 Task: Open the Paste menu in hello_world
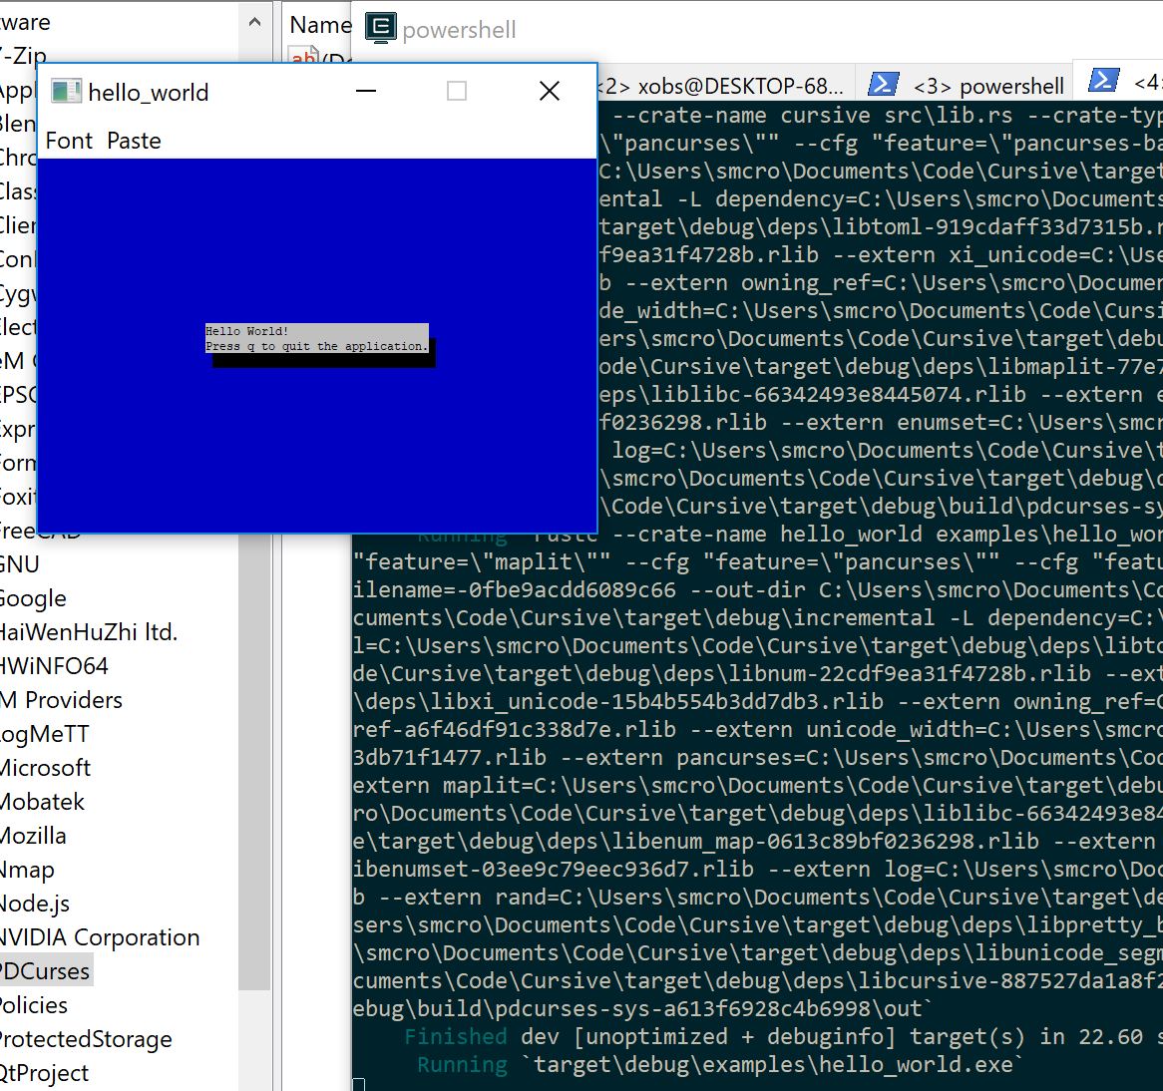tap(134, 141)
